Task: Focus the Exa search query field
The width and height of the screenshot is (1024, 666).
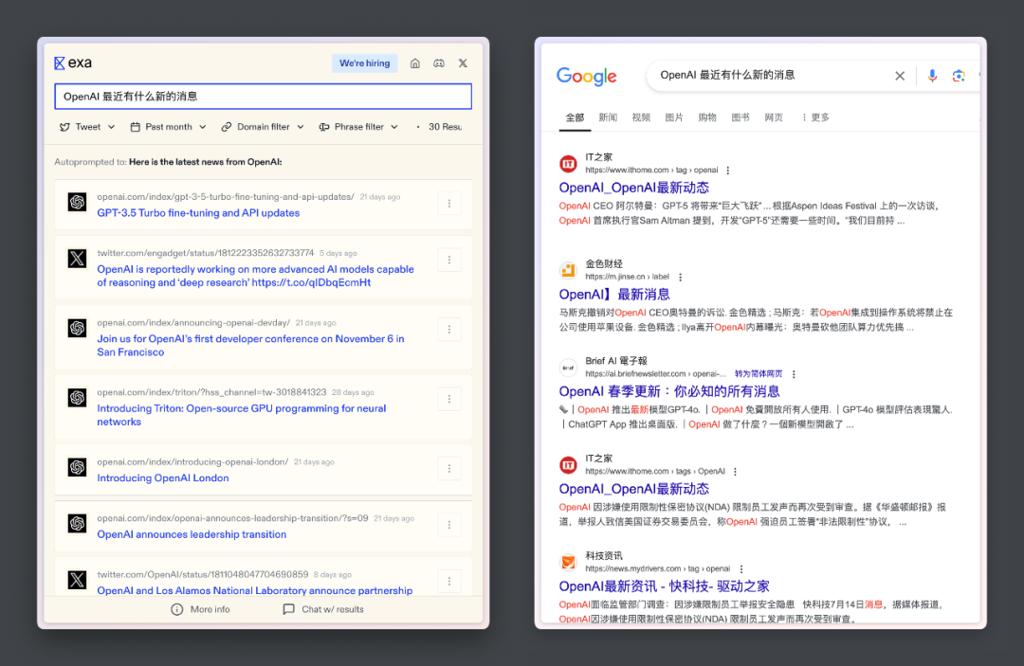Action: click(264, 97)
